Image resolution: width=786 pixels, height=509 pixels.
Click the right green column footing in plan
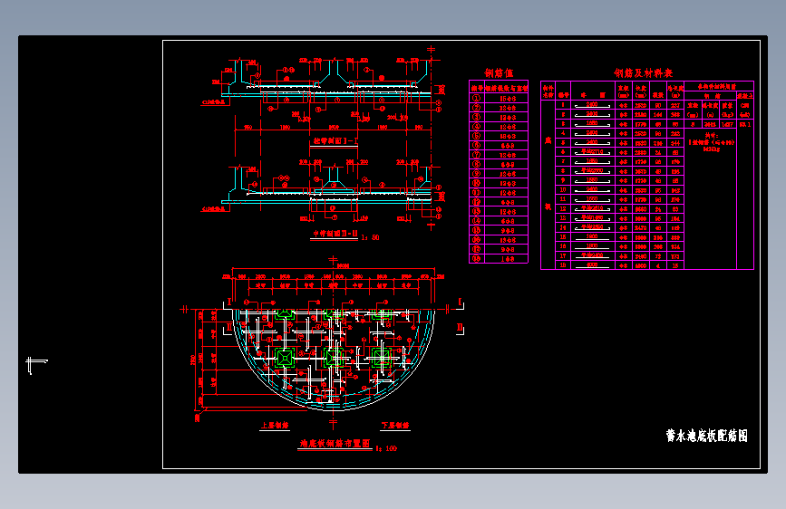pos(382,357)
